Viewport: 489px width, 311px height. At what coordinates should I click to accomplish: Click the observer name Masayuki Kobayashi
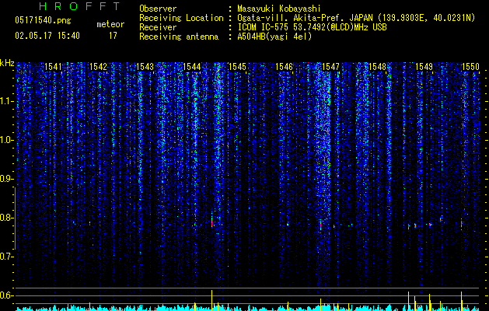(279, 9)
